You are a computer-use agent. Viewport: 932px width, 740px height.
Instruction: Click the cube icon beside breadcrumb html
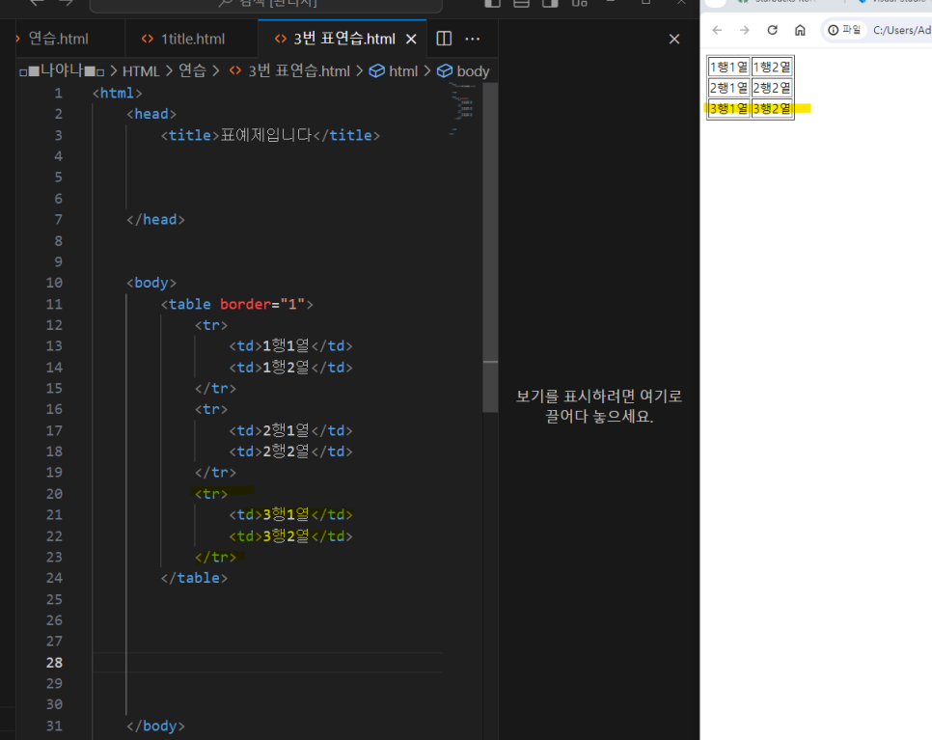pos(377,71)
